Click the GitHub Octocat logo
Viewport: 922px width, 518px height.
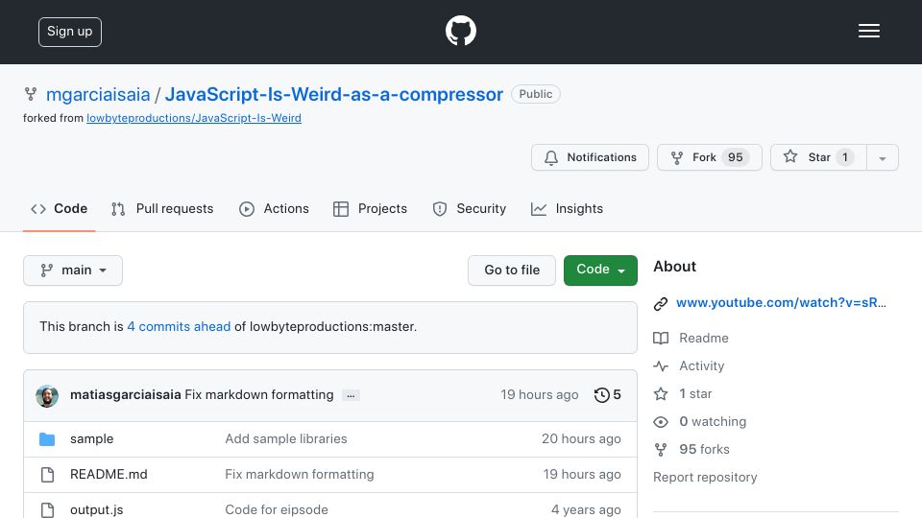tap(460, 31)
